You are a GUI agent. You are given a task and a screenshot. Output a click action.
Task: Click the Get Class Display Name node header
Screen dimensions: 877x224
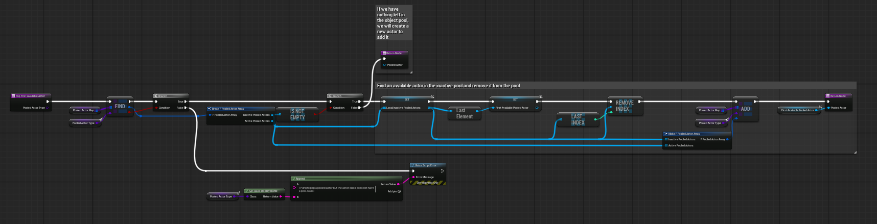263,191
